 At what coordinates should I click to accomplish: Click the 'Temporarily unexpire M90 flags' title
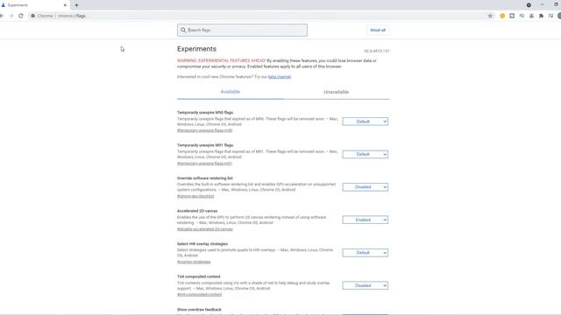(205, 113)
